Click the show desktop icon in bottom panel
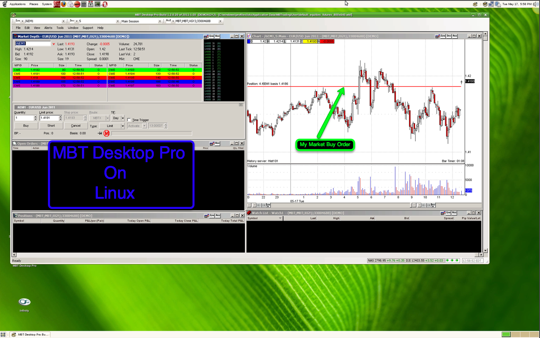The height and width of the screenshot is (338, 540). (x=3, y=334)
